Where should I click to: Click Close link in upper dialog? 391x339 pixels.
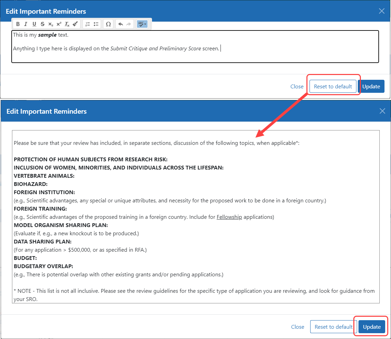pyautogui.click(x=297, y=87)
